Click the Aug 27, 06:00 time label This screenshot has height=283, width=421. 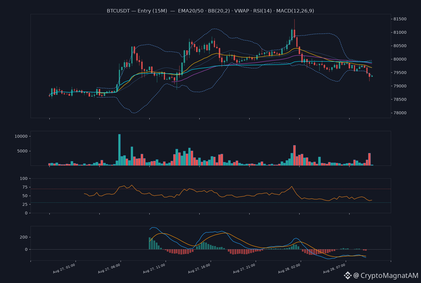coord(109,268)
